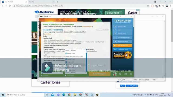Click Windows (CRLF) in Notepad status bar
The image size is (173, 97).
144,80
